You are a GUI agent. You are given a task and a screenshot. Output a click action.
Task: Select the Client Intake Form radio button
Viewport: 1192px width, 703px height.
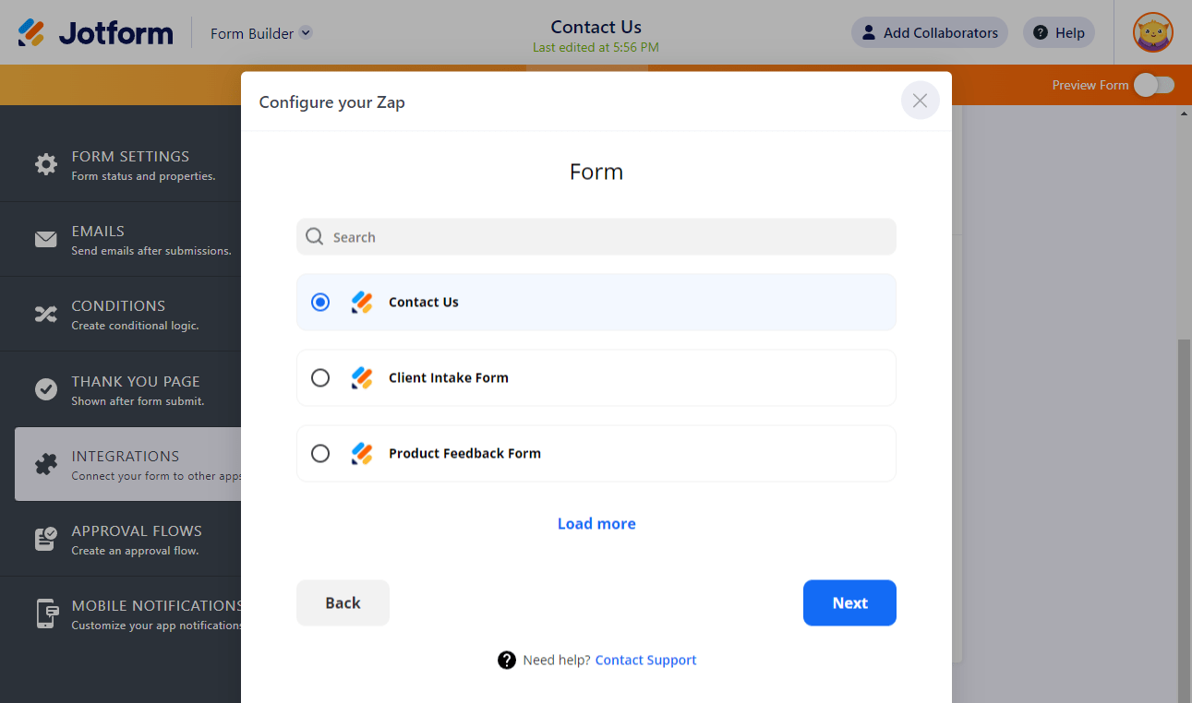click(320, 377)
